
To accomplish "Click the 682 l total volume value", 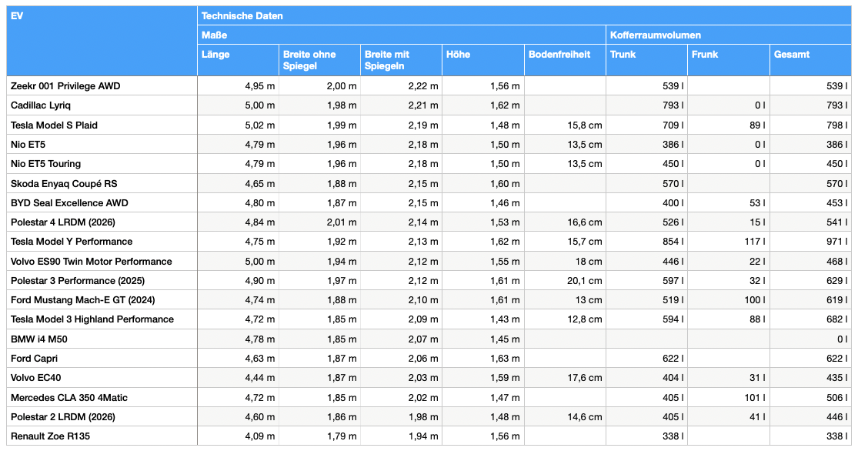I will point(837,319).
